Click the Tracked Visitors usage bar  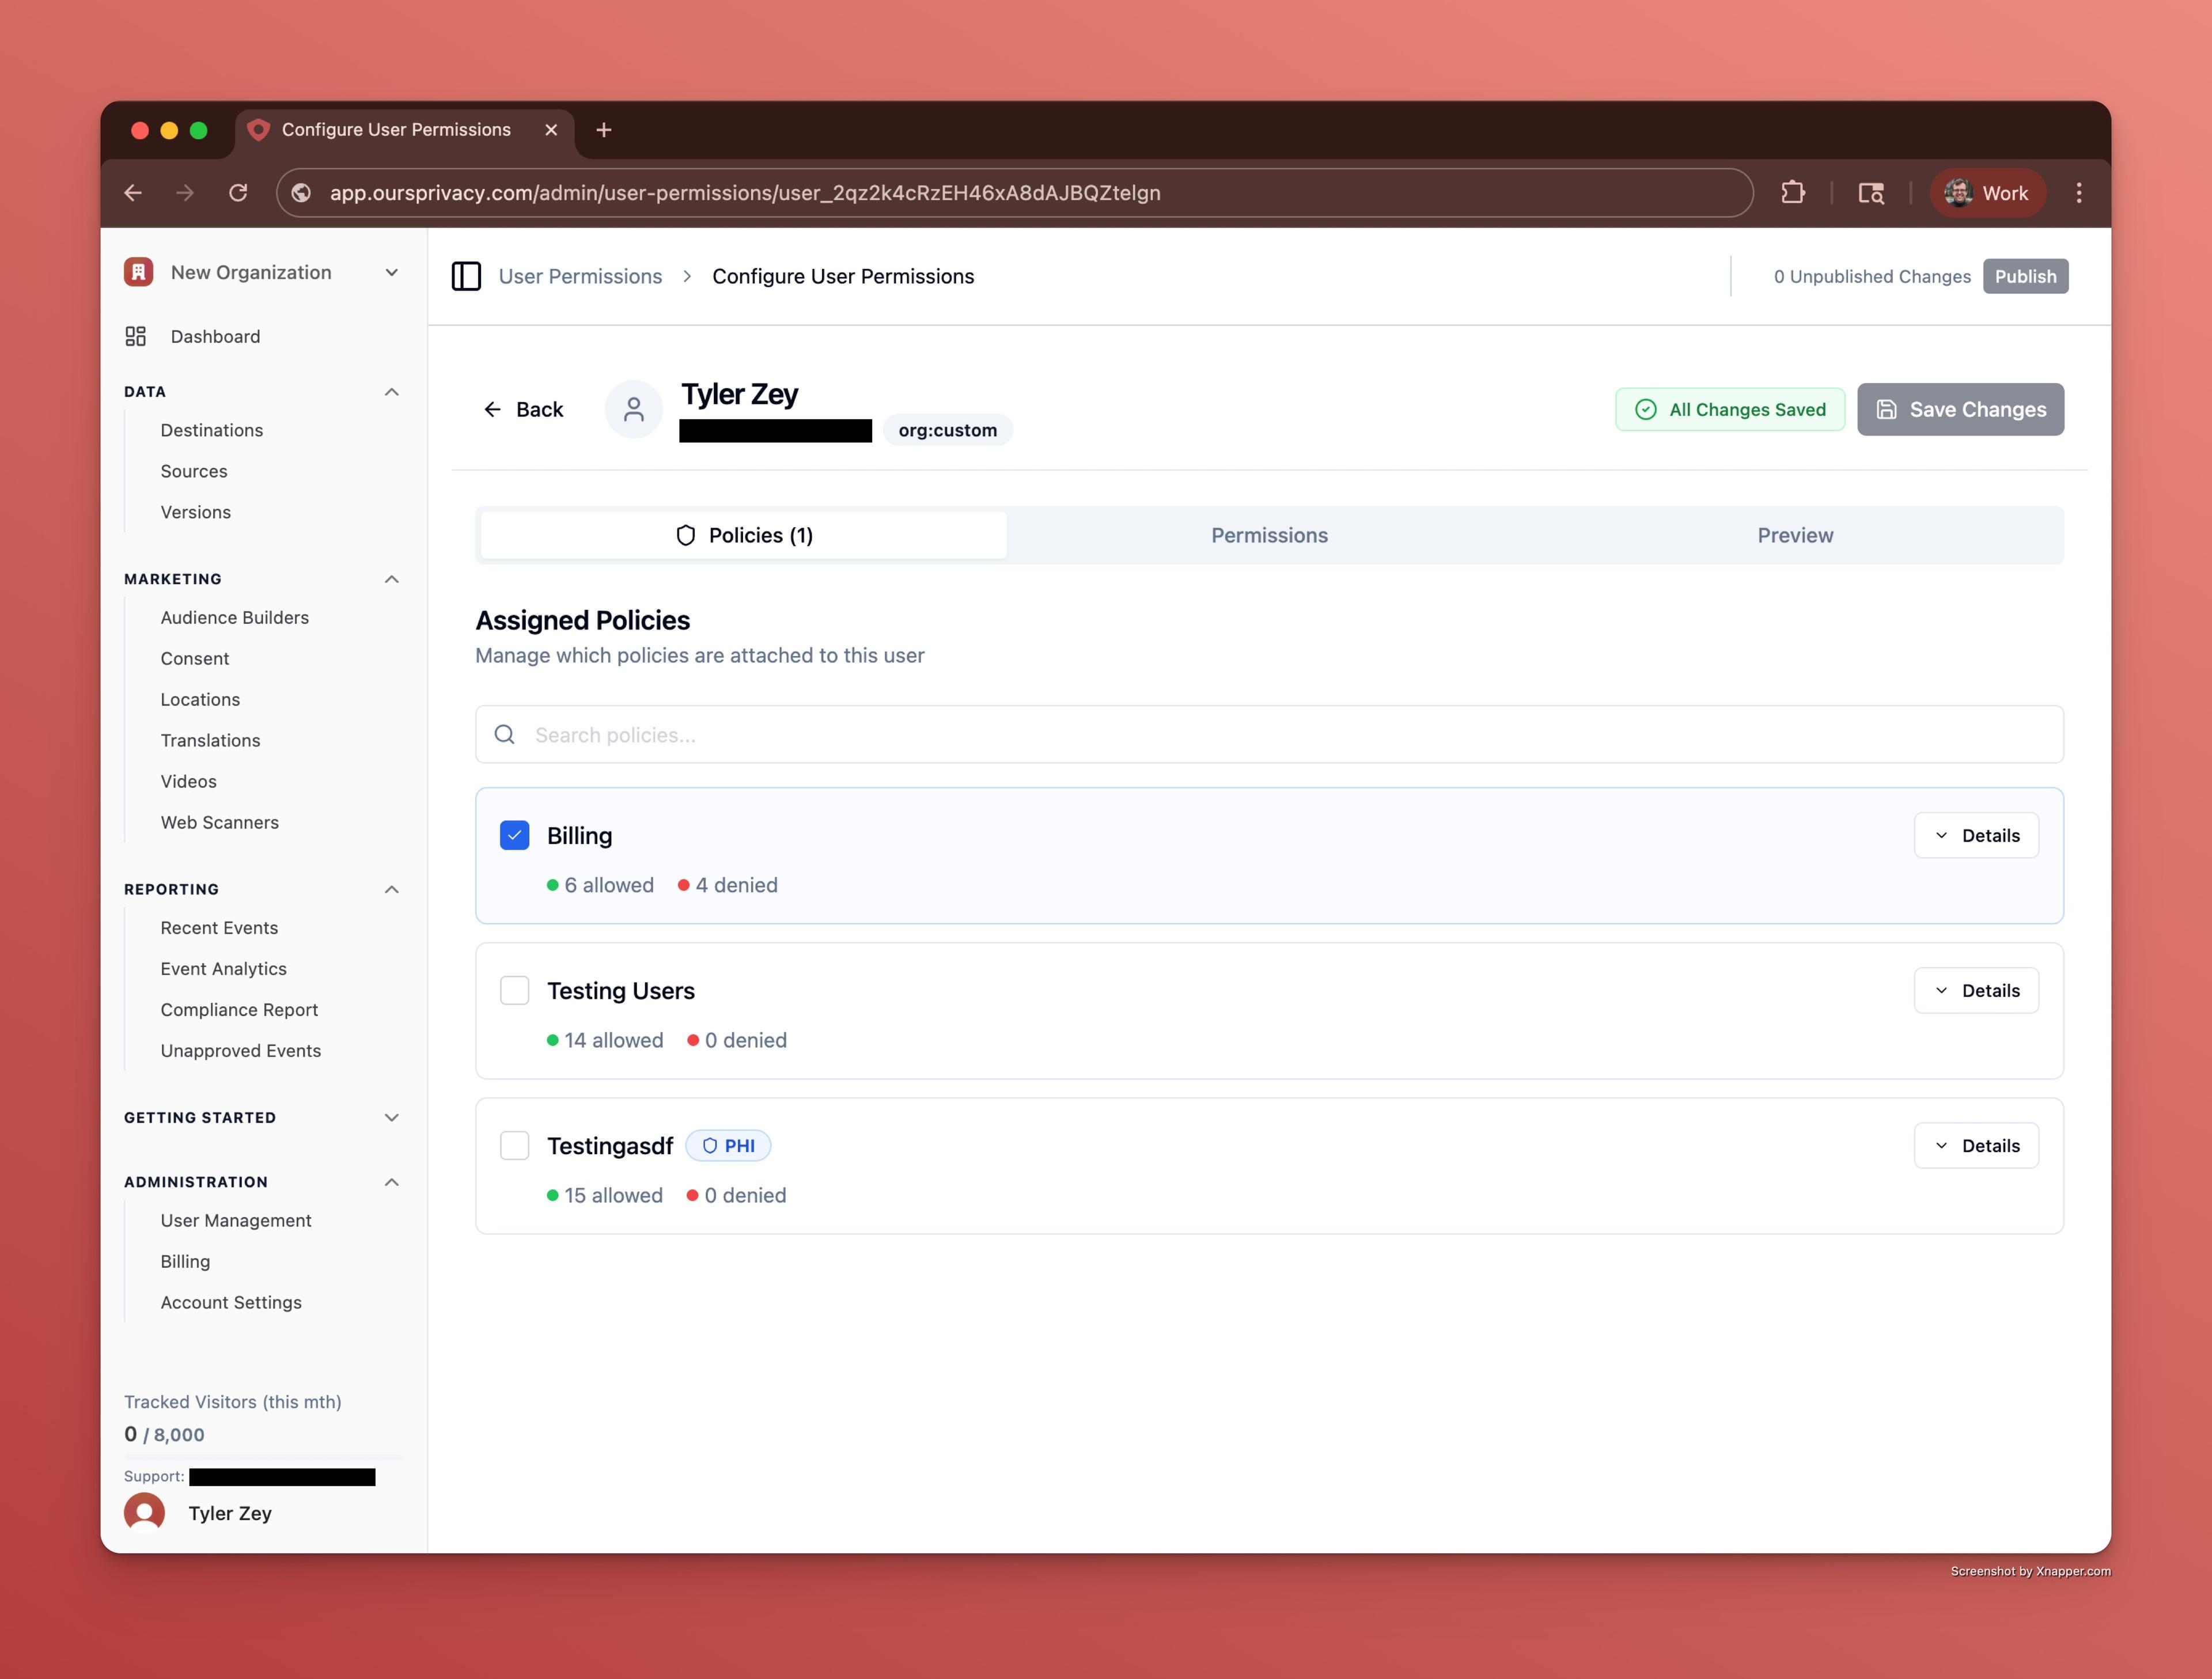263,1456
